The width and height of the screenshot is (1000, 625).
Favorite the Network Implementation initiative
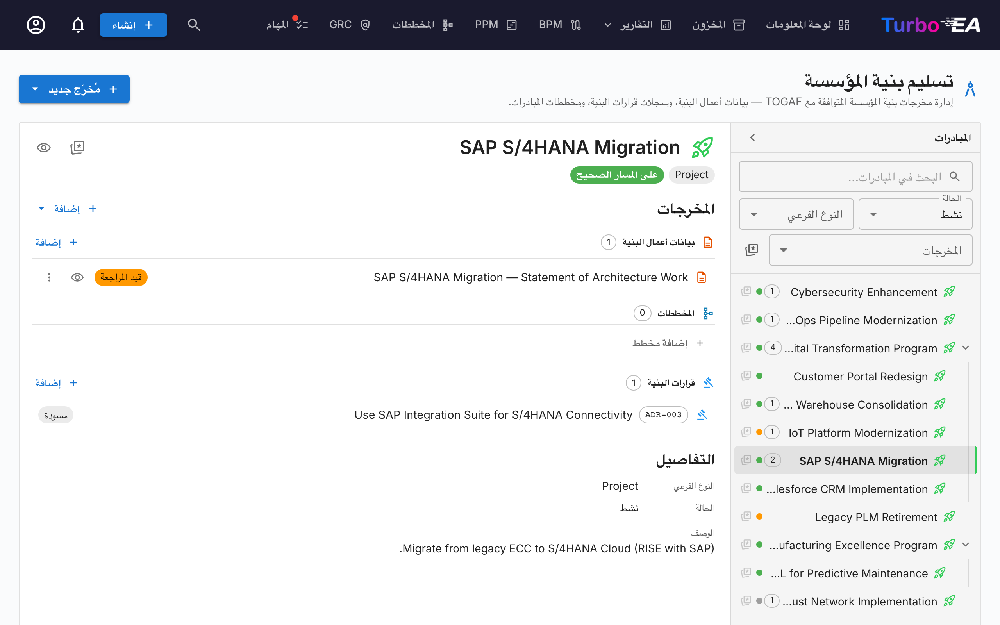[746, 601]
